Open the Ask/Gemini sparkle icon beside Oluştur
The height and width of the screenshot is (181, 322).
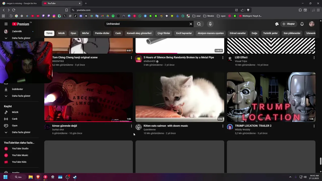pos(277,24)
